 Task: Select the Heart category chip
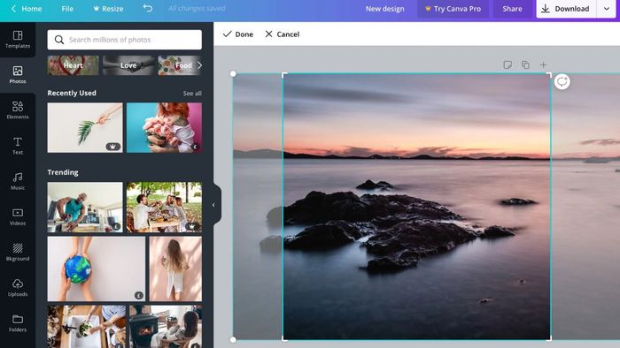[74, 65]
